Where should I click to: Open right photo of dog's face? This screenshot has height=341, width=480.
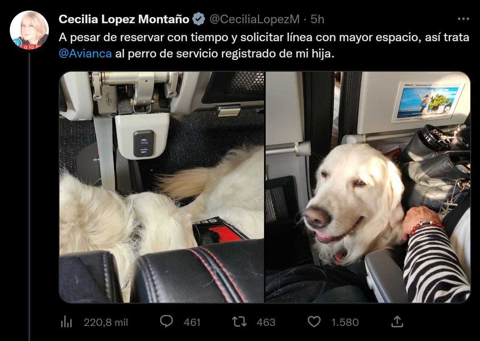(368, 187)
